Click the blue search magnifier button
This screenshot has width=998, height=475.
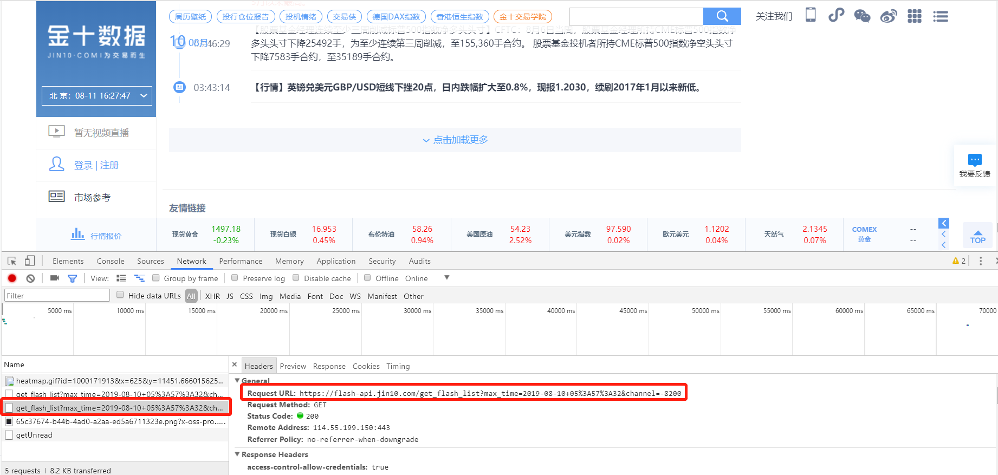pyautogui.click(x=722, y=16)
